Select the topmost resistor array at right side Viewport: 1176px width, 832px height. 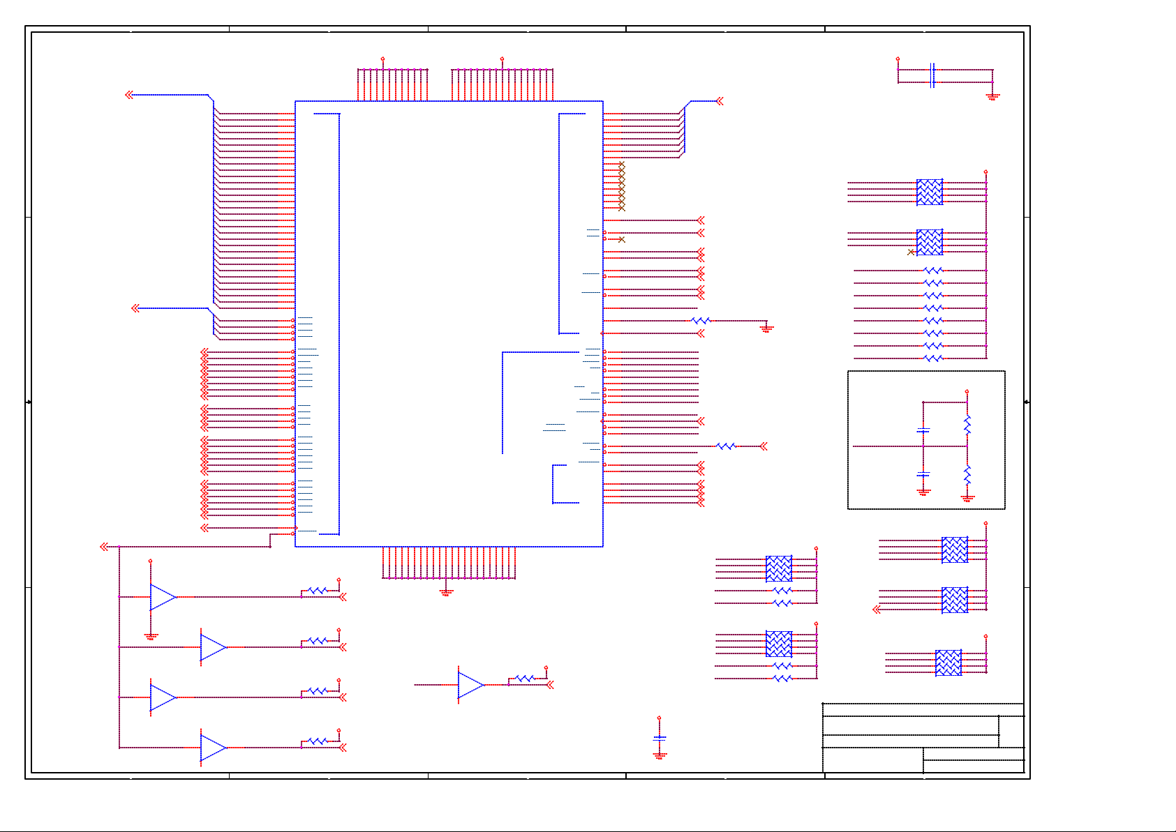(930, 192)
